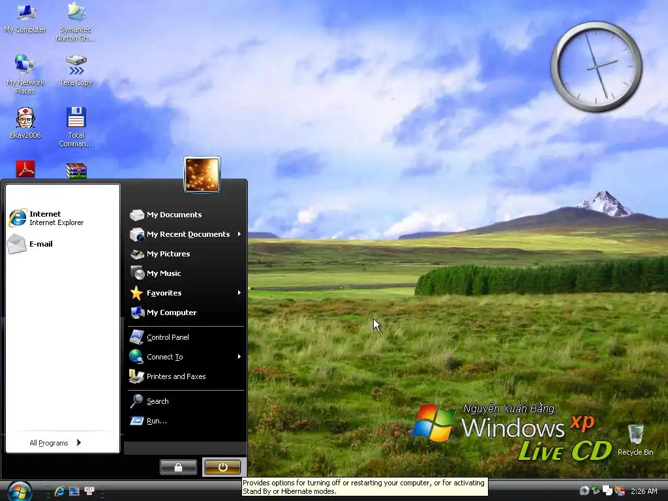Open Control Panel from the Start menu
Image resolution: width=668 pixels, height=501 pixels.
(x=186, y=337)
